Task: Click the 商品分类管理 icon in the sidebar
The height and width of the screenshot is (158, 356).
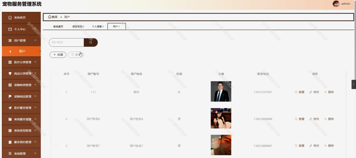Action: (10, 73)
